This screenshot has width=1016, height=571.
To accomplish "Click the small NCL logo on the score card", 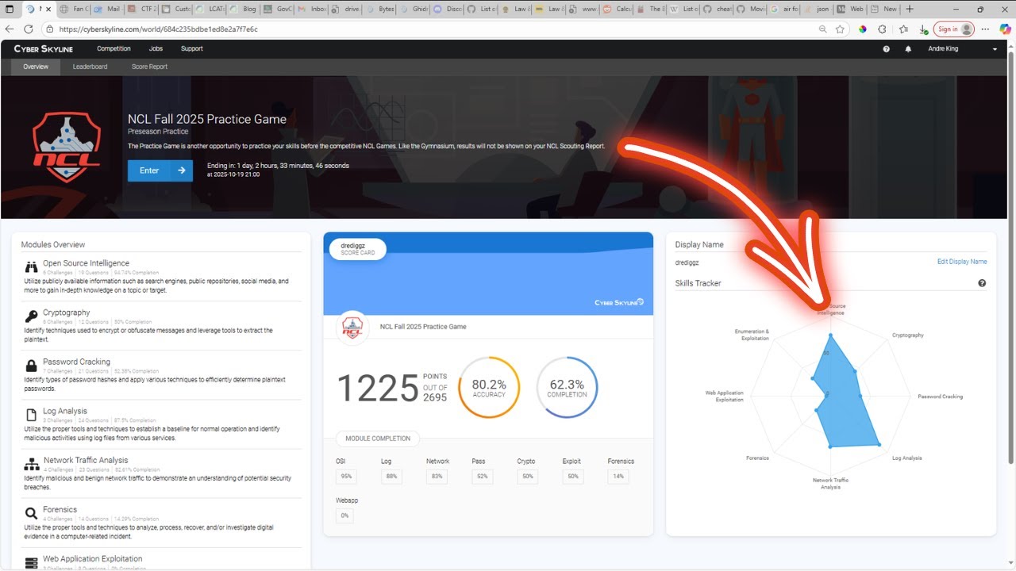I will [x=352, y=327].
